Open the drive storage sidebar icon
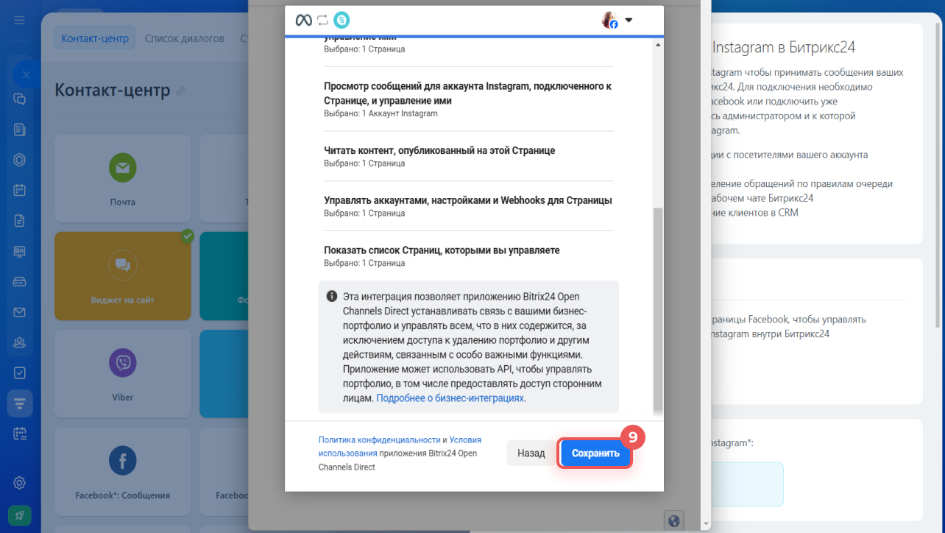The height and width of the screenshot is (533, 945). point(20,281)
